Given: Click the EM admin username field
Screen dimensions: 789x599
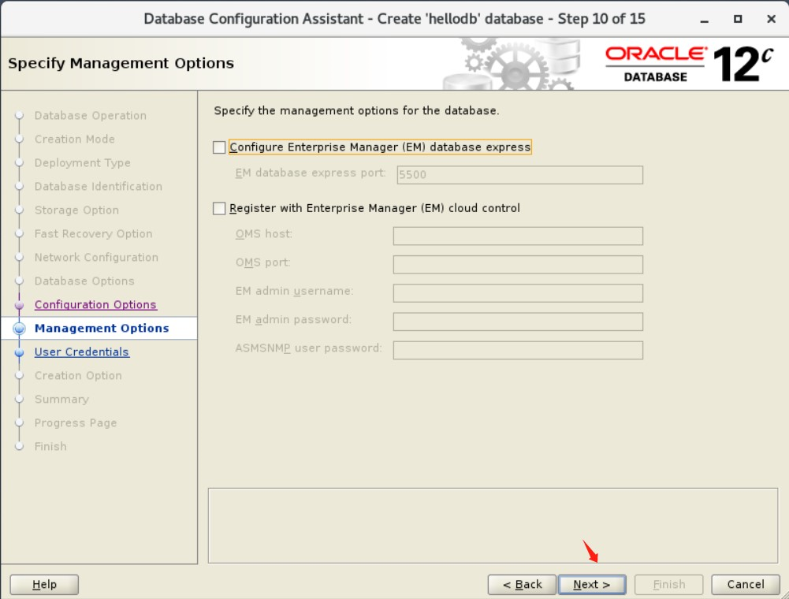Looking at the screenshot, I should [518, 293].
